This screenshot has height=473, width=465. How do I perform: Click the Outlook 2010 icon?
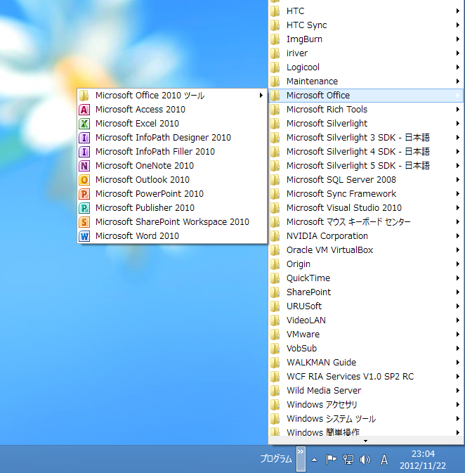point(84,180)
